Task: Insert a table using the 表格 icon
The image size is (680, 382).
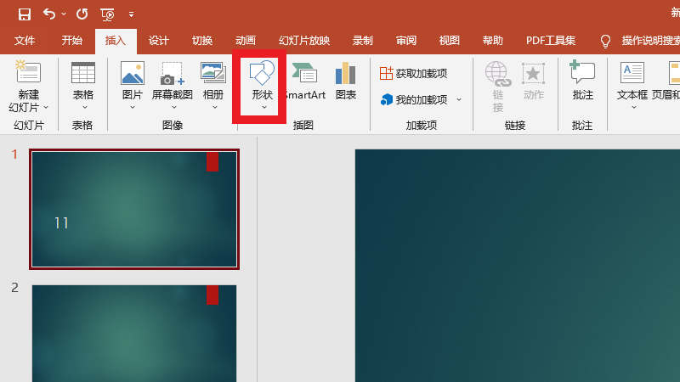Action: [82, 81]
